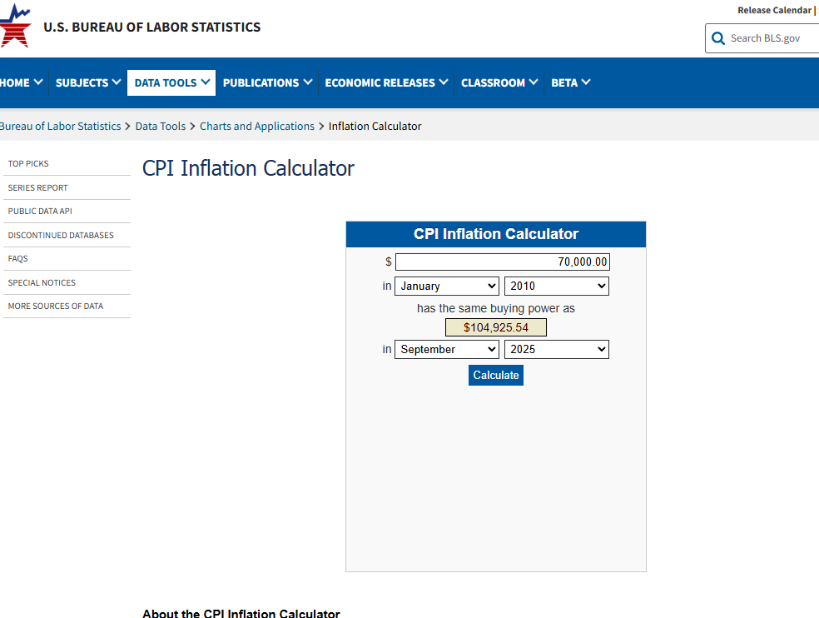Screen dimensions: 819x618
Task: Go to Bureau of Labor Statistics breadcrumb
Action: 60,126
